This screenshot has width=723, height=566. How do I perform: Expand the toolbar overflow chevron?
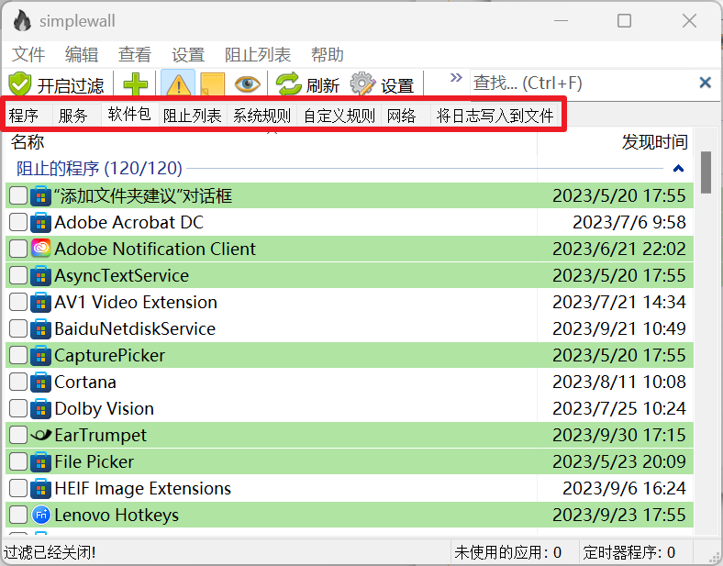[x=456, y=77]
